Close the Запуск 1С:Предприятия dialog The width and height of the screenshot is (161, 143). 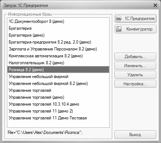coord(155,5)
